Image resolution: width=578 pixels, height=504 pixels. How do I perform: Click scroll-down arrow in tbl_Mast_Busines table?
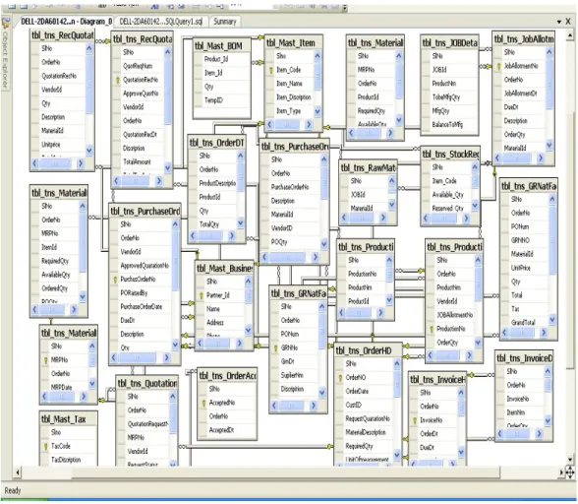click(x=248, y=330)
